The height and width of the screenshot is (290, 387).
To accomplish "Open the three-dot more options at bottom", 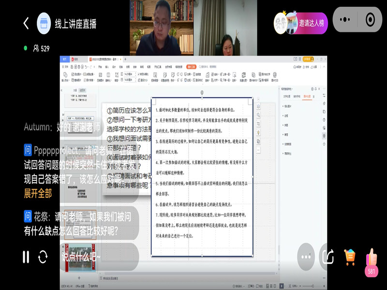I will click(306, 257).
